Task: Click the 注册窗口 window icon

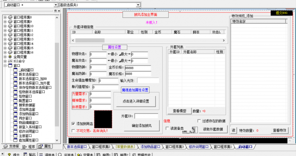Action: 16,136
